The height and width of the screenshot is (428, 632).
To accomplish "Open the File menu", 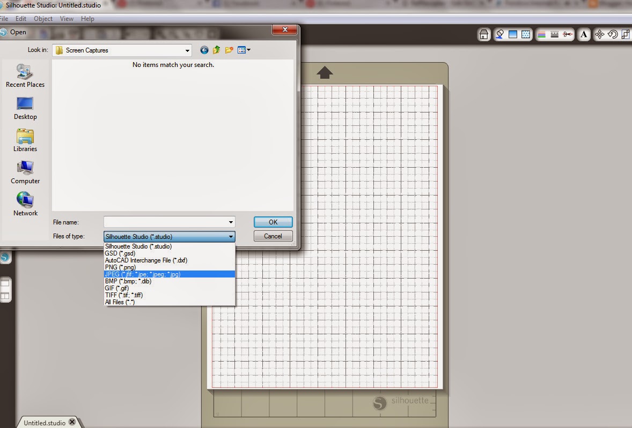I will click(4, 19).
